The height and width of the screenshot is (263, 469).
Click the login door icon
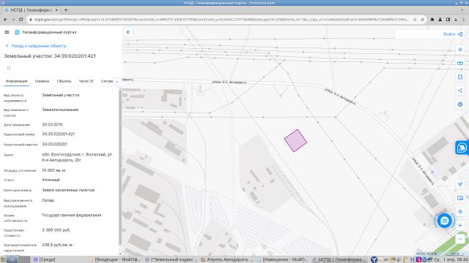[x=460, y=34]
